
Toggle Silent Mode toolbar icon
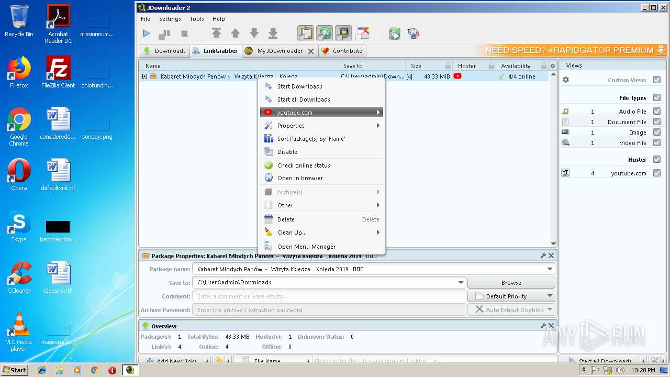click(x=362, y=34)
